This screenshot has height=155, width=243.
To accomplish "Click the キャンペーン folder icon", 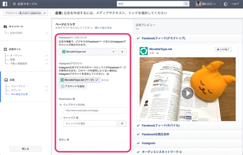I will pyautogui.click(x=5, y=27).
